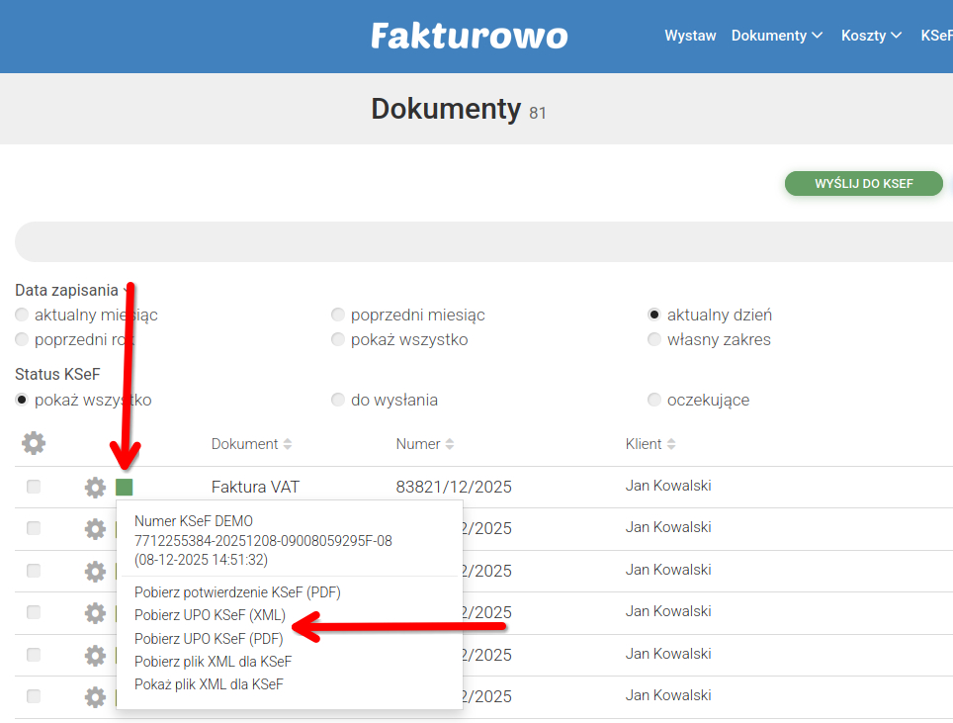Image resolution: width=953 pixels, height=723 pixels.
Task: Click the gear icon on the last visible row
Action: click(x=94, y=696)
